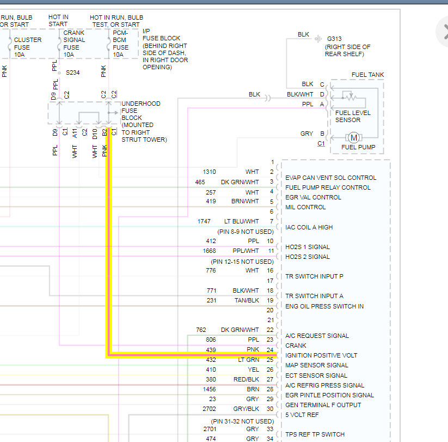Click ENG OIL PRESS SWITCH IN text
This screenshot has height=442, width=448.
point(324,306)
